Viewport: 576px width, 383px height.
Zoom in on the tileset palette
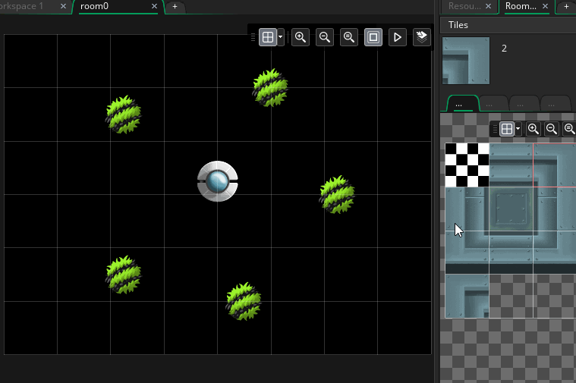[534, 129]
